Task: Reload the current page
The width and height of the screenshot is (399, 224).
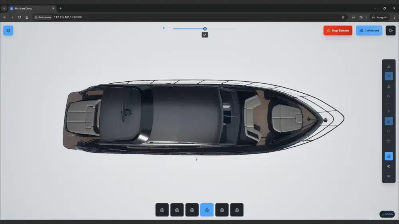Action: pos(19,17)
